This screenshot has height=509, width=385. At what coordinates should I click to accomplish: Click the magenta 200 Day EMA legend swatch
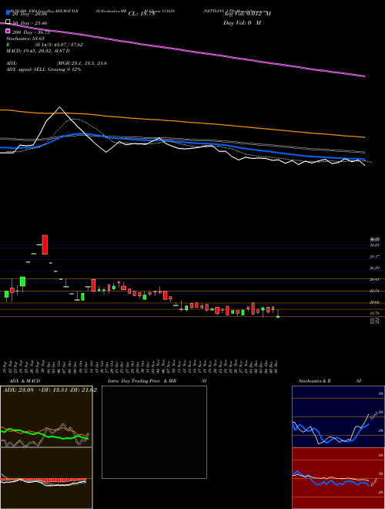click(x=8, y=32)
